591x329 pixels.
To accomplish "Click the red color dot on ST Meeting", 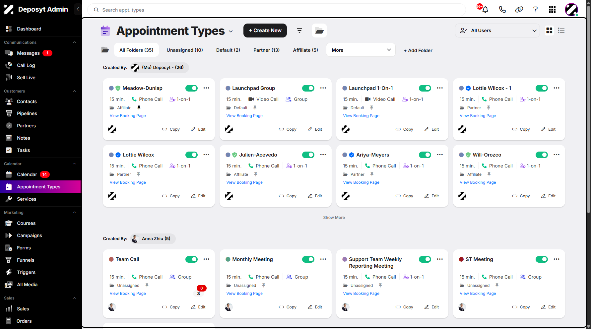I will tap(461, 259).
